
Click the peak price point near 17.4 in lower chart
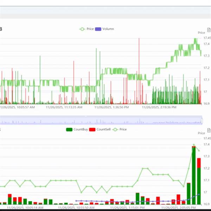tap(194, 145)
